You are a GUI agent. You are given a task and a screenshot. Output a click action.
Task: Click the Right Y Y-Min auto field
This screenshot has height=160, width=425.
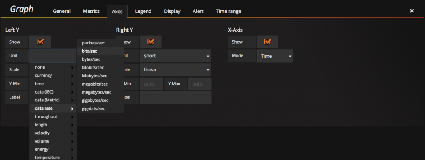point(151,84)
